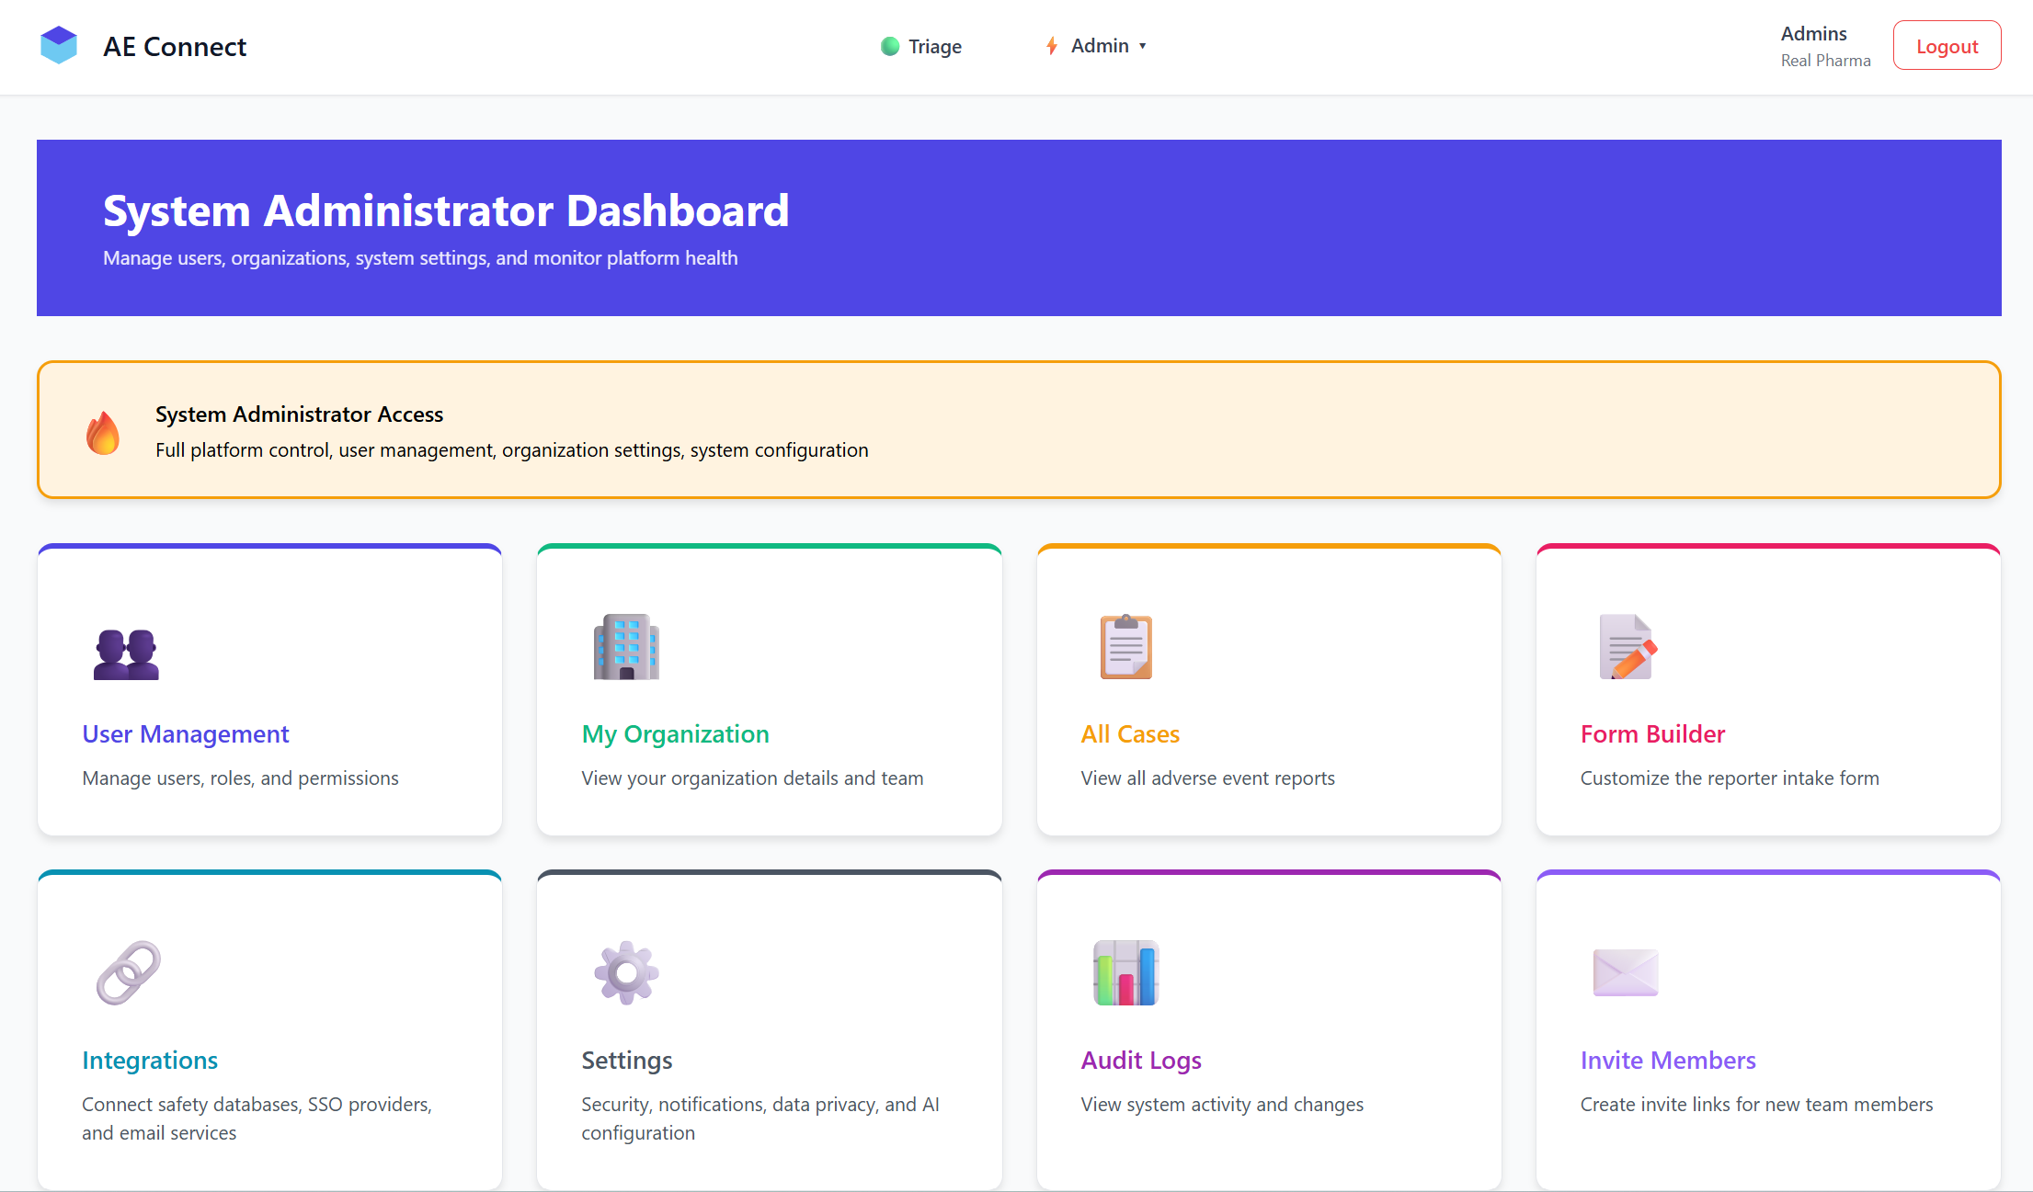
Task: Click the flame icon in access banner
Action: click(103, 432)
